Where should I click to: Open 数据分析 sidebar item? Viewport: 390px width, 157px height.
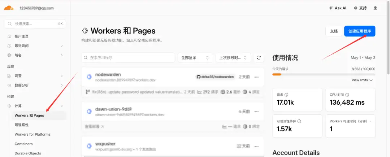coord(21,85)
